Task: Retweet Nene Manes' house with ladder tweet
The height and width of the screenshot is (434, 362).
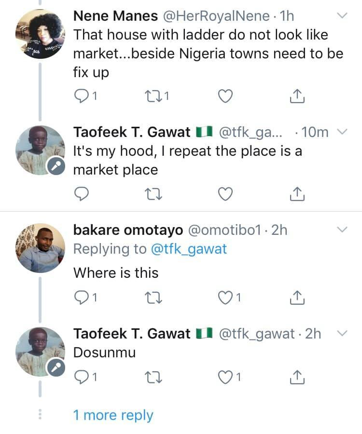Action: 153,96
